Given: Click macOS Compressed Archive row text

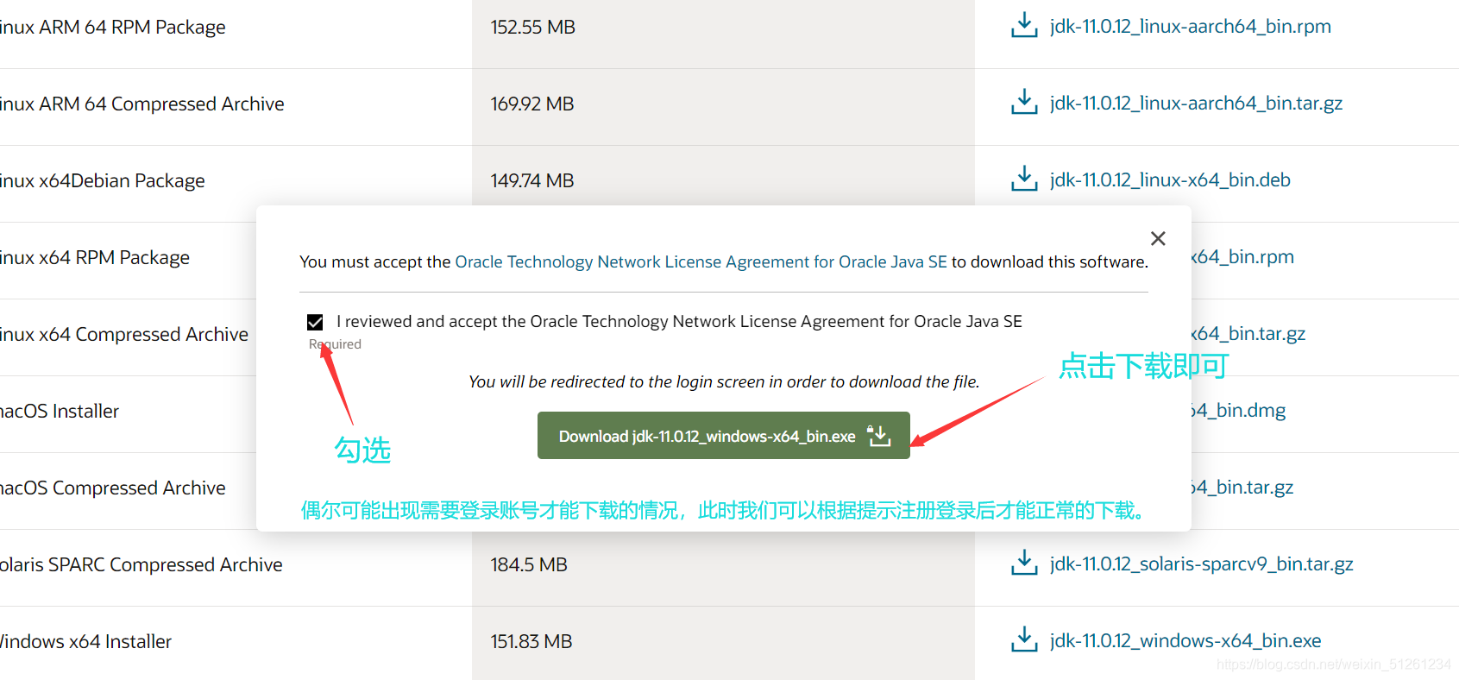Looking at the screenshot, I should click(x=112, y=488).
